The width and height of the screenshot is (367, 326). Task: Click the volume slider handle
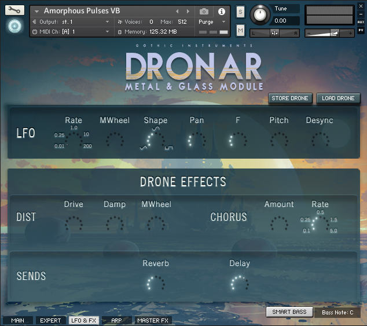pyautogui.click(x=334, y=33)
